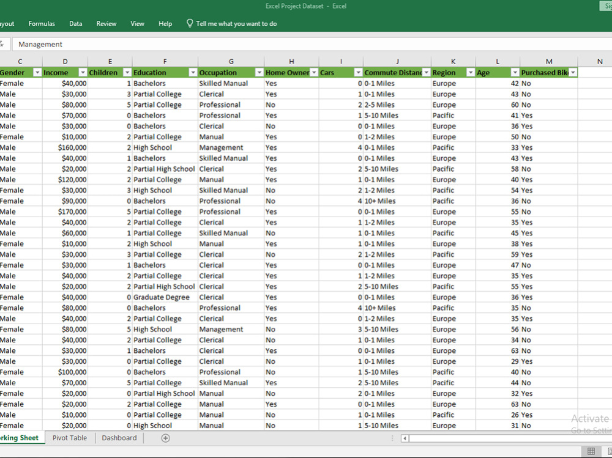Open the Home Owner filter dropdown
This screenshot has height=458, width=612.
pos(314,73)
